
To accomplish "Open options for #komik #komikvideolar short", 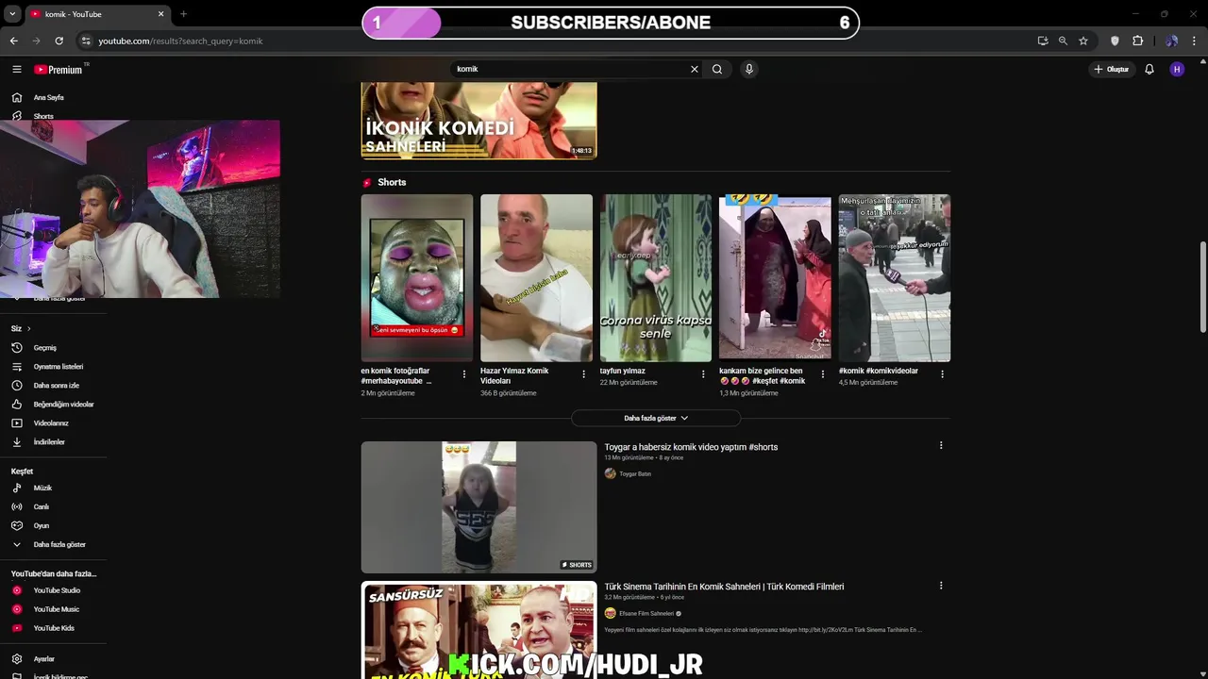I will pos(942,374).
